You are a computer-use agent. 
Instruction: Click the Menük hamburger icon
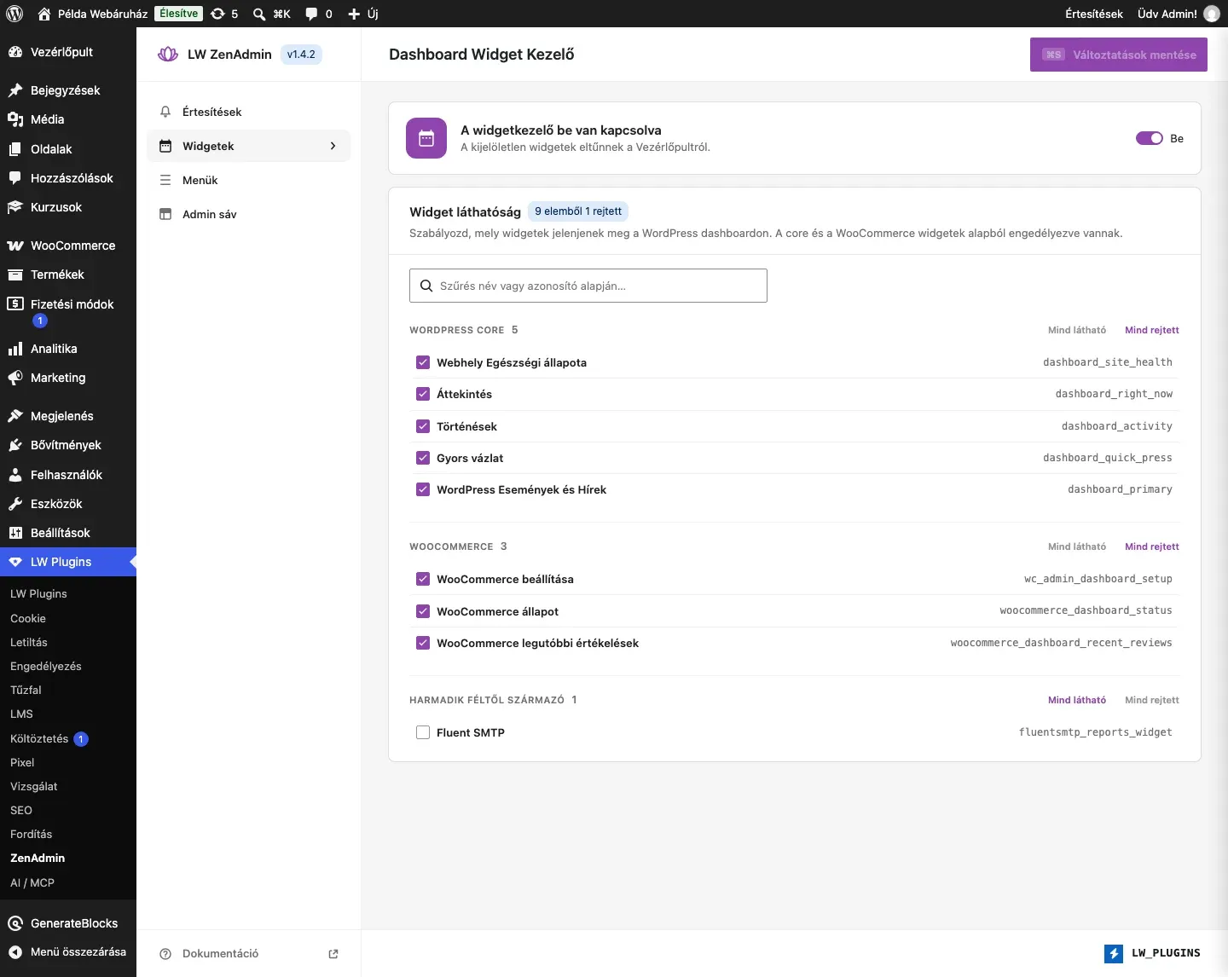[165, 180]
